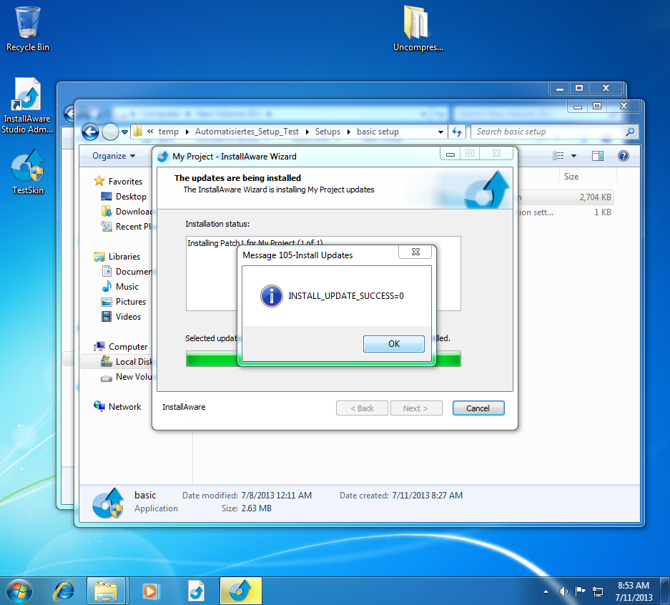
Task: Select the InstallAware Studio Admin shortcut
Action: 27,106
